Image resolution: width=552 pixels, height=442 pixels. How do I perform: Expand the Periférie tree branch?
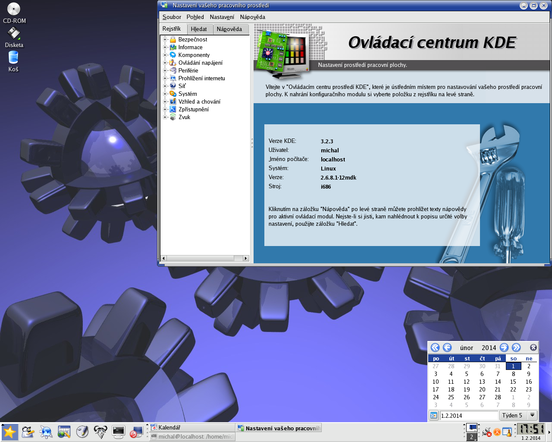[165, 71]
